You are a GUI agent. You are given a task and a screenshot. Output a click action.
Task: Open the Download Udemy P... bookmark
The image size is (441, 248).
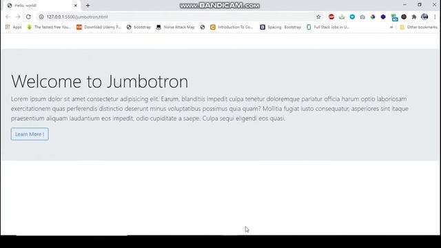coord(99,27)
